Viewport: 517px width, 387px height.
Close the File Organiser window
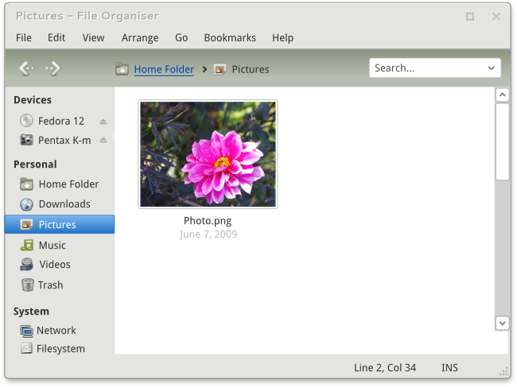point(496,17)
